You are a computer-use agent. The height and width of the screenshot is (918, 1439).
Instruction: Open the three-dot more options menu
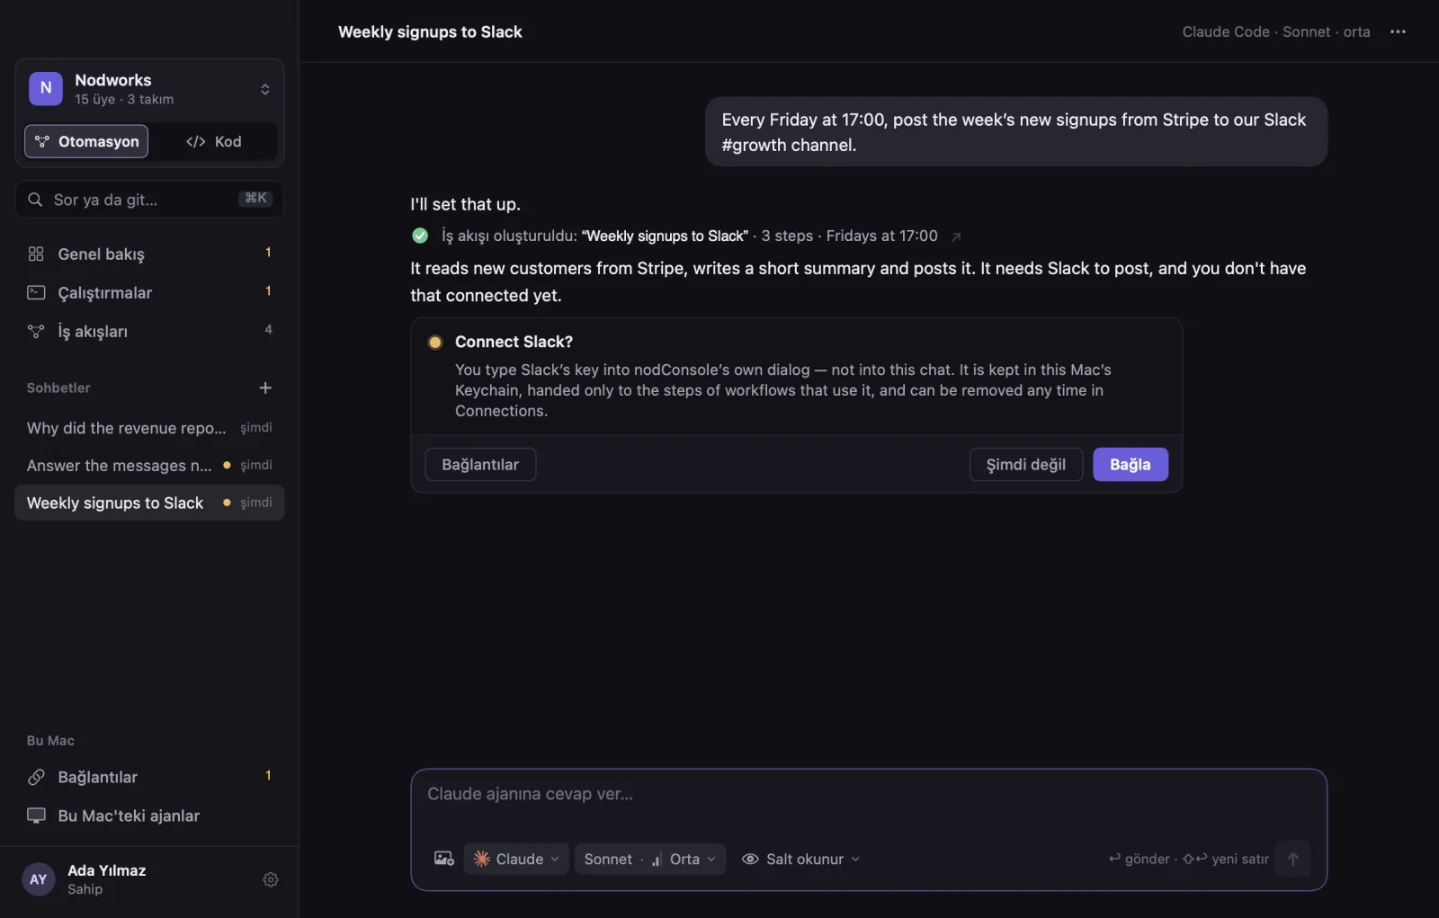(1398, 31)
